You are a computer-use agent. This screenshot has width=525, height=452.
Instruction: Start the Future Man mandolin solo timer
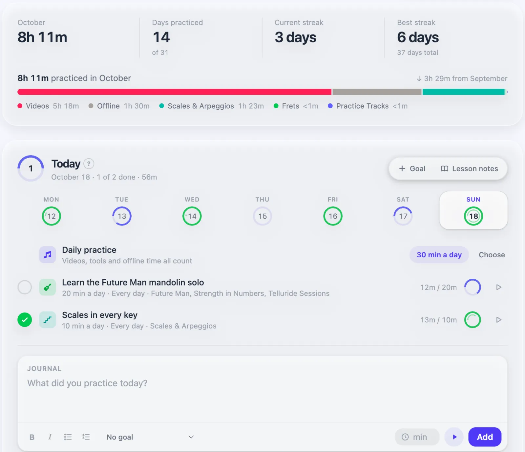pyautogui.click(x=499, y=287)
